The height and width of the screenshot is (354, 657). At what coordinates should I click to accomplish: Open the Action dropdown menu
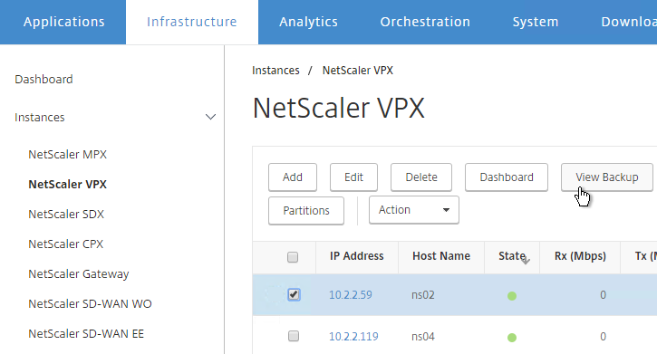coord(413,210)
